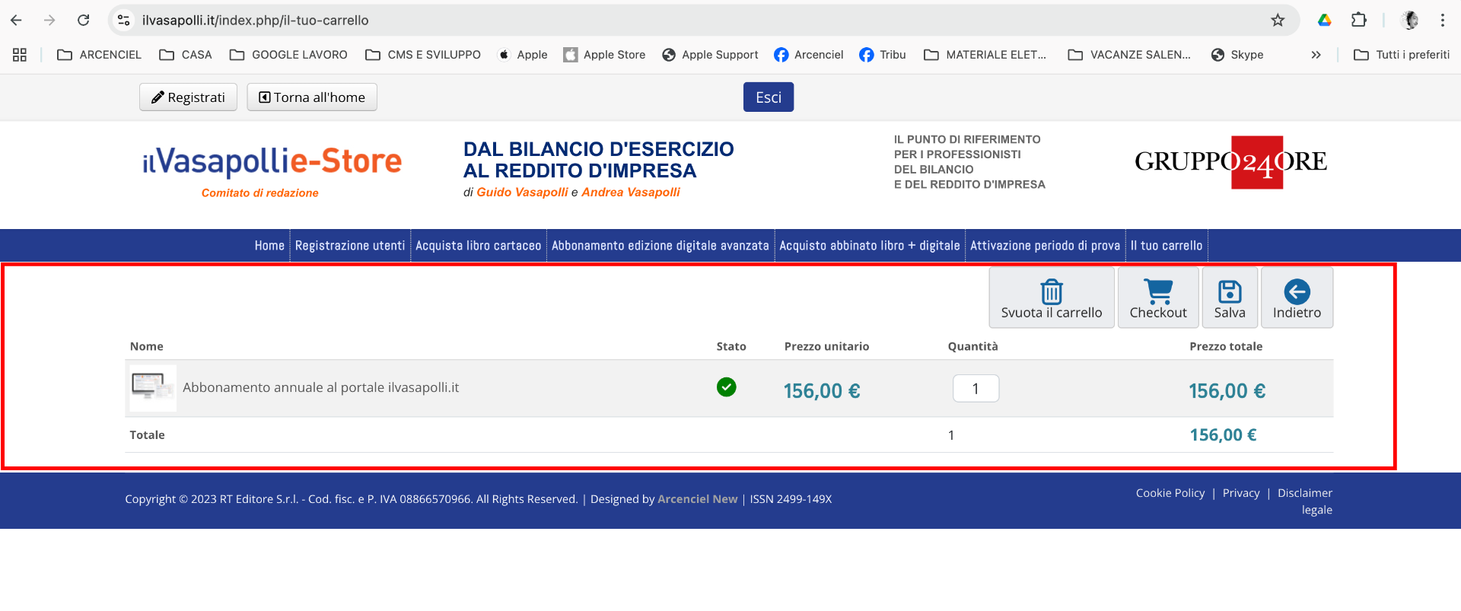The image size is (1461, 611).
Task: Open the Chrome three-dot menu
Action: tap(1443, 21)
